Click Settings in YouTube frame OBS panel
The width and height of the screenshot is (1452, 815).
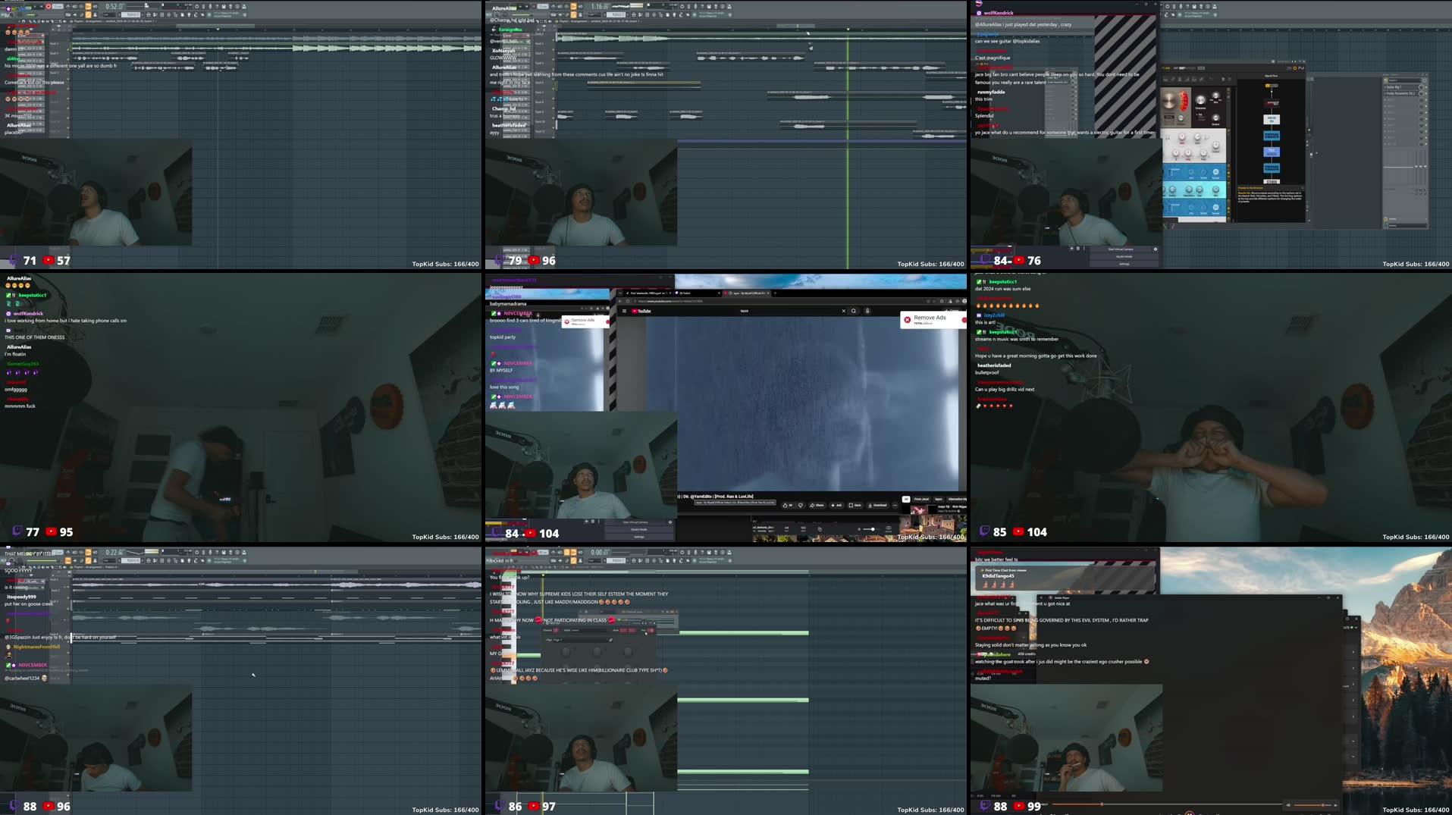[639, 537]
